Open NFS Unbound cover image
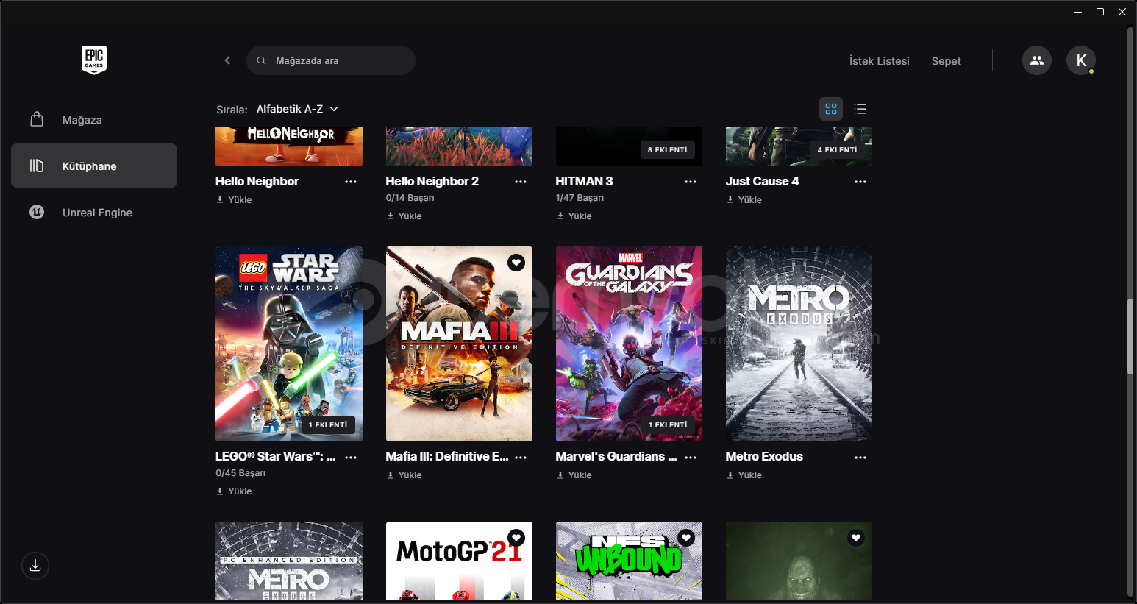The height and width of the screenshot is (604, 1137). tap(629, 561)
